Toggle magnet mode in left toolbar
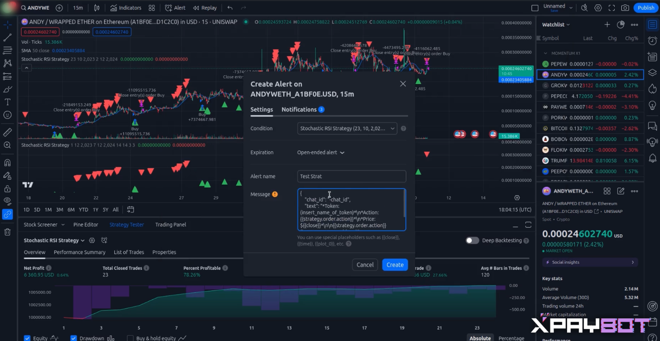660x341 pixels. [7, 162]
